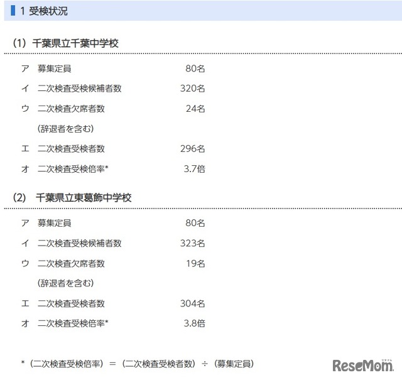Select the 296名 examinee count

(x=192, y=149)
